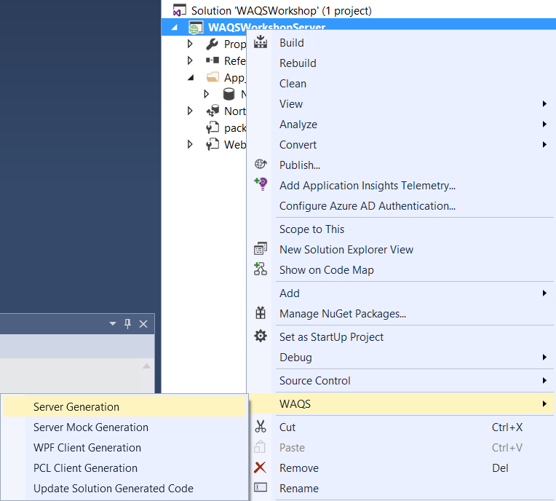Expand the Properties node

click(x=190, y=44)
